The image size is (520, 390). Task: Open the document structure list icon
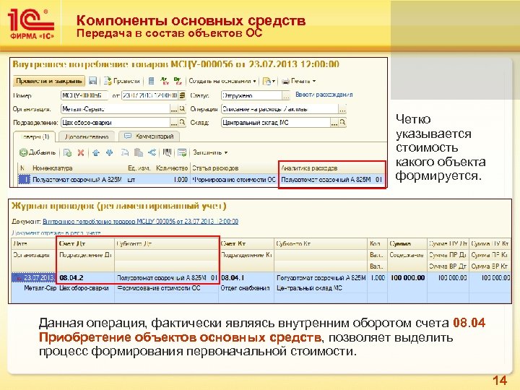pyautogui.click(x=151, y=81)
